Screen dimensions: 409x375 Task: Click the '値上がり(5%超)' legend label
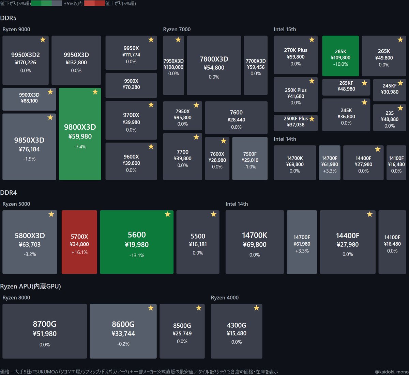pyautogui.click(x=121, y=3)
